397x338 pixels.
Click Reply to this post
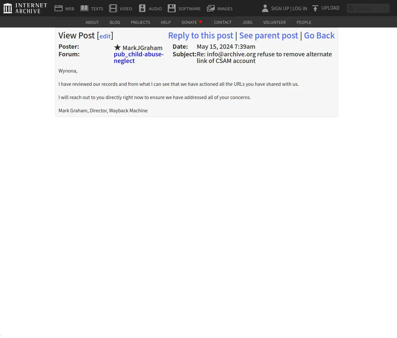201,35
